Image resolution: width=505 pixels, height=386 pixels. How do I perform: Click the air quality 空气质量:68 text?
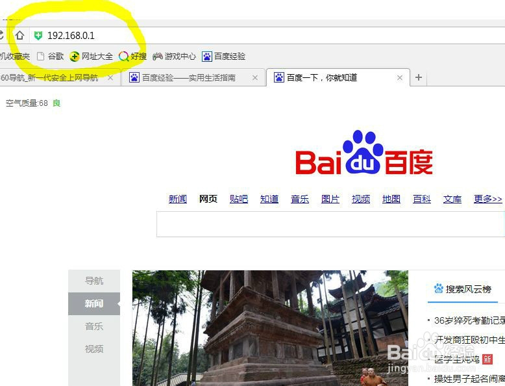tap(27, 103)
